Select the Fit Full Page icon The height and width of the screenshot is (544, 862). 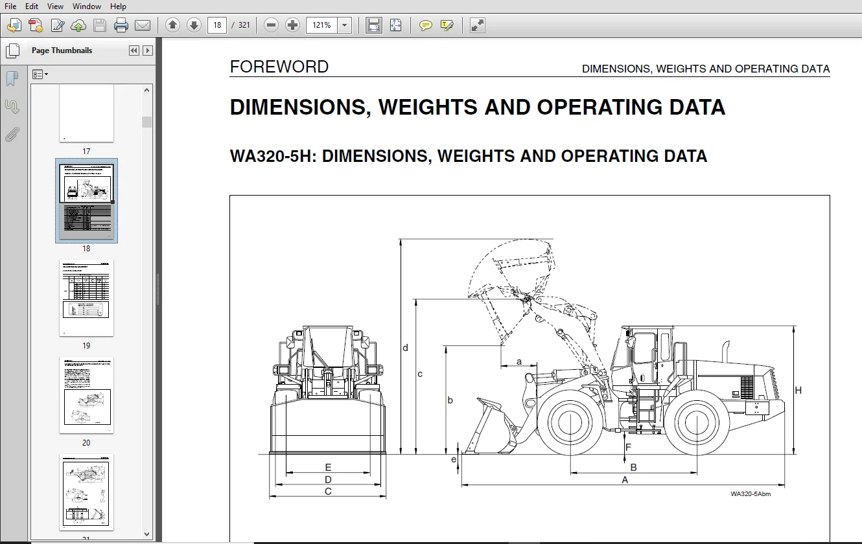tap(395, 25)
